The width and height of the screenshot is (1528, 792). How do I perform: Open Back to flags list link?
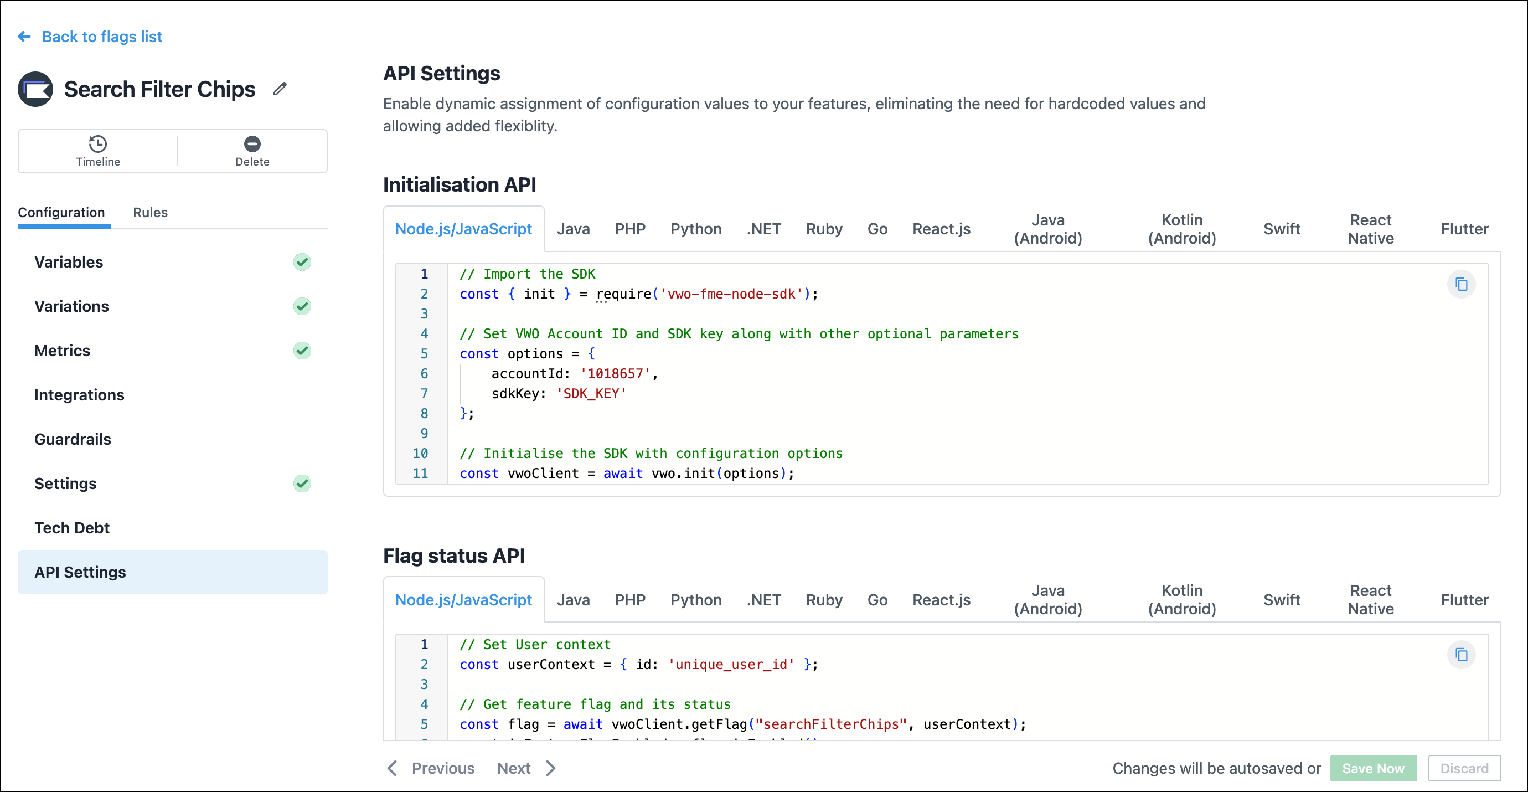(102, 37)
